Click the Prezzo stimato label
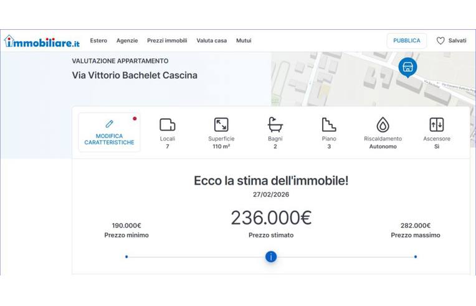Image resolution: width=476 pixels, height=306 pixels. click(271, 235)
